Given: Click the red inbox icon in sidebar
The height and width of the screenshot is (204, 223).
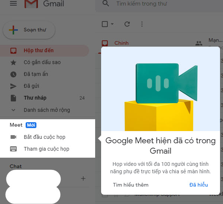Looking at the screenshot, I should (x=13, y=51).
